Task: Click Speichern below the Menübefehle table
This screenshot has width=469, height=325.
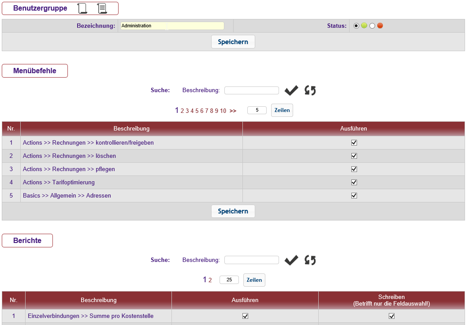Action: click(x=233, y=211)
